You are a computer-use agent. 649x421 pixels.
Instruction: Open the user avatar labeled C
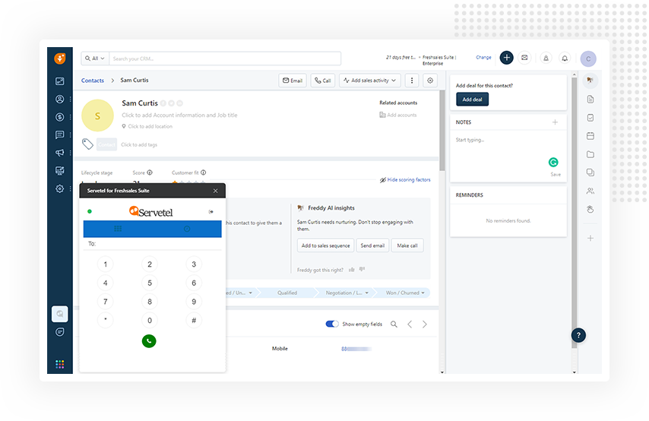588,59
